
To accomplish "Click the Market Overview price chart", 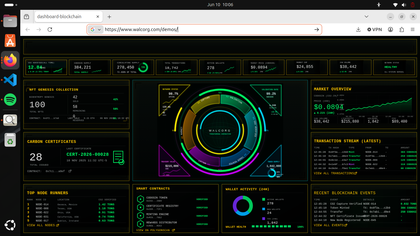I will 378,105.
